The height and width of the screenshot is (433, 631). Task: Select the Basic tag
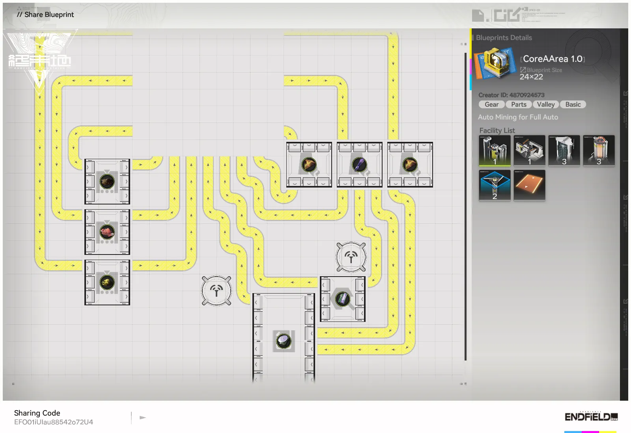click(x=573, y=104)
